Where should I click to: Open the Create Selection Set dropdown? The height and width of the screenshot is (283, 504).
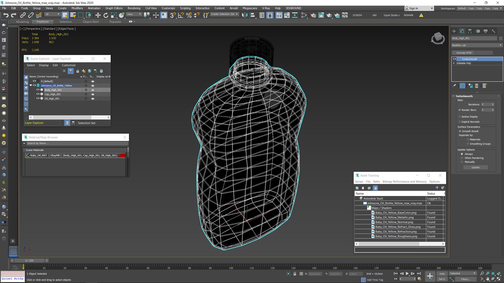[224, 14]
